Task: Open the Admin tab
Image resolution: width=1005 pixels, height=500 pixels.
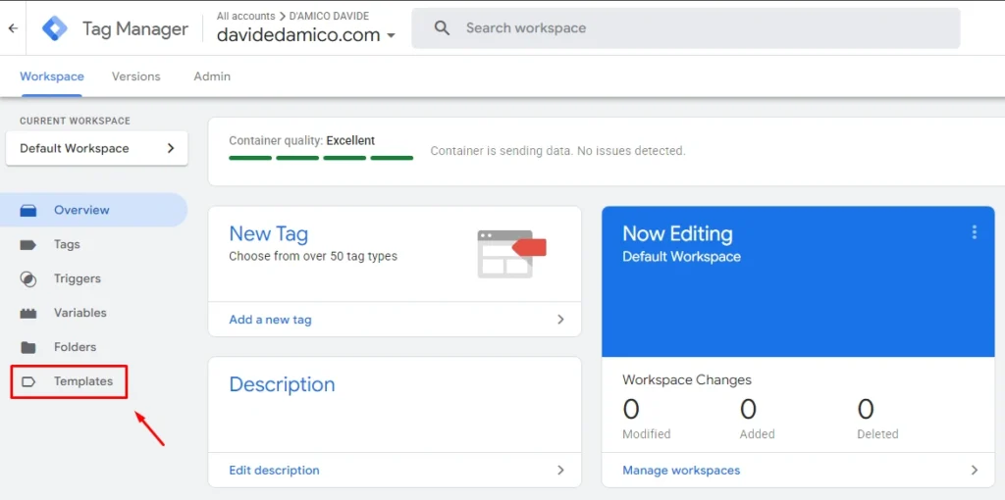Action: (212, 76)
